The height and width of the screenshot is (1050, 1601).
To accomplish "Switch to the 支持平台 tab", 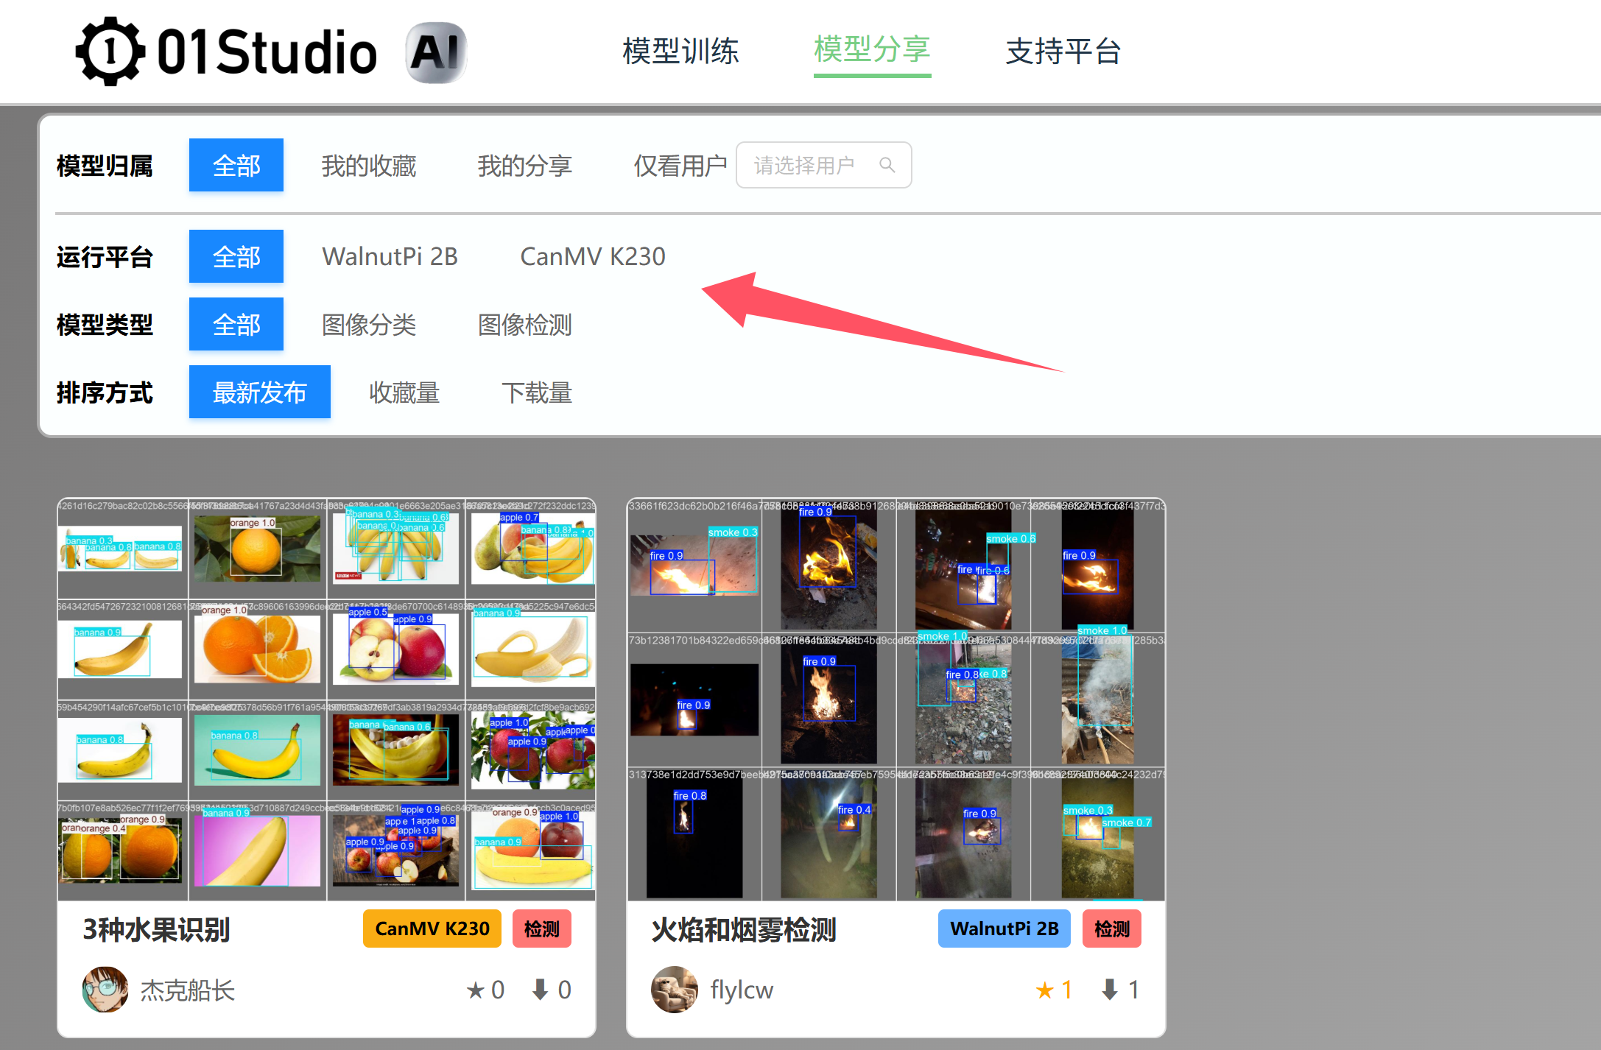I will 1063,51.
